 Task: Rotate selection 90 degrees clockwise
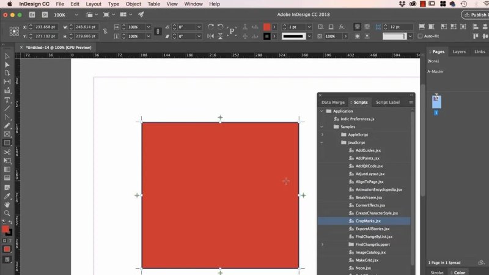(x=211, y=27)
